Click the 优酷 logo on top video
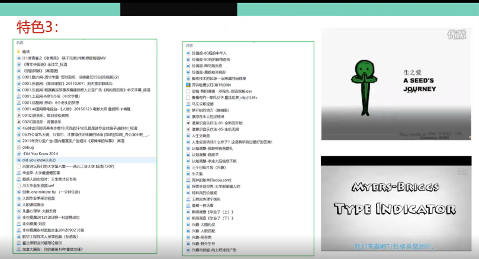479x259 pixels. [456, 34]
